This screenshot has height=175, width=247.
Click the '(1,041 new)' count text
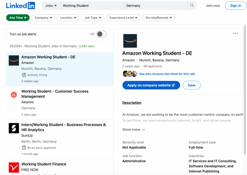pos(86,46)
